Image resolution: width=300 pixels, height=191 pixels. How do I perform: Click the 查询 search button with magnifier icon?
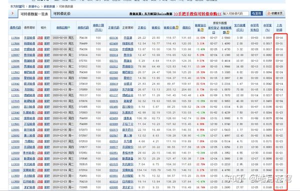coord(256,13)
